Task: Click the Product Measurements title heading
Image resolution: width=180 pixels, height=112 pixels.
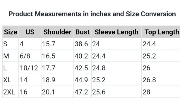Action: (x=92, y=14)
